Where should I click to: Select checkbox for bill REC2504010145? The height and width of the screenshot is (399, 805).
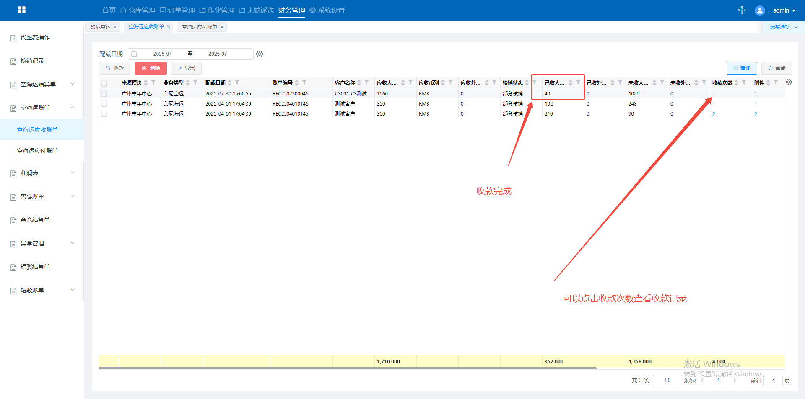click(x=104, y=114)
